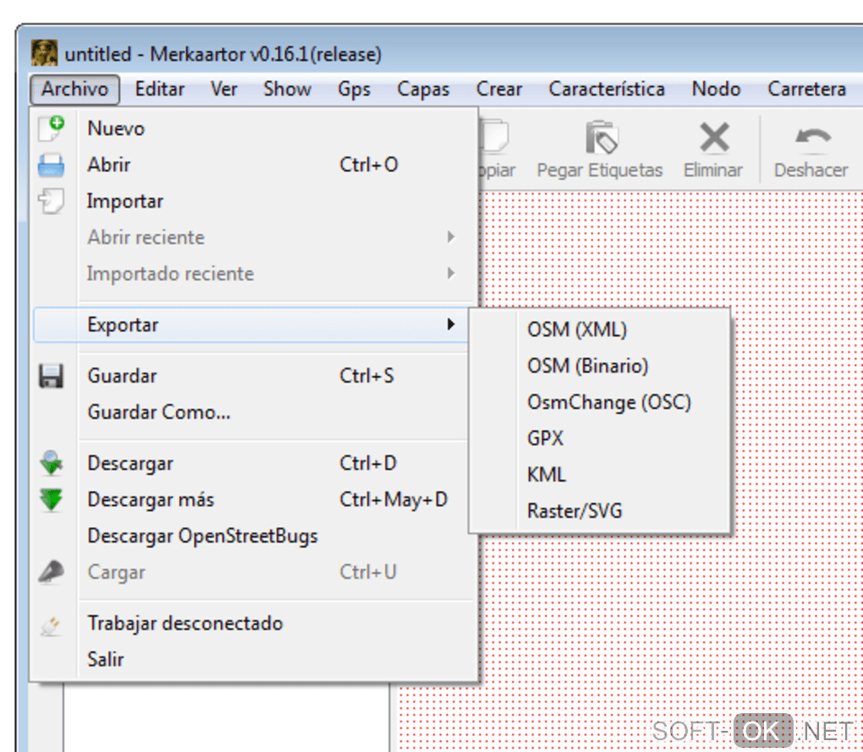This screenshot has height=752, width=863.
Task: Choose Descargar OpenStreetBugs entry
Action: click(253, 535)
